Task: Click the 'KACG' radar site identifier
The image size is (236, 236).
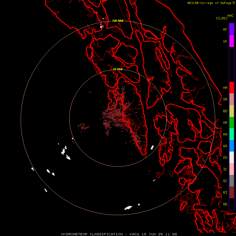Action: 135,234
